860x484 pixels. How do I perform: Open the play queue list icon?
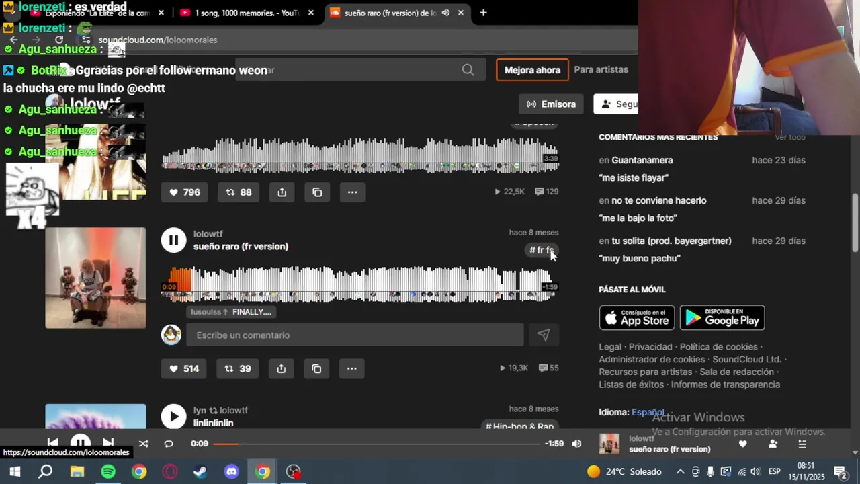802,444
